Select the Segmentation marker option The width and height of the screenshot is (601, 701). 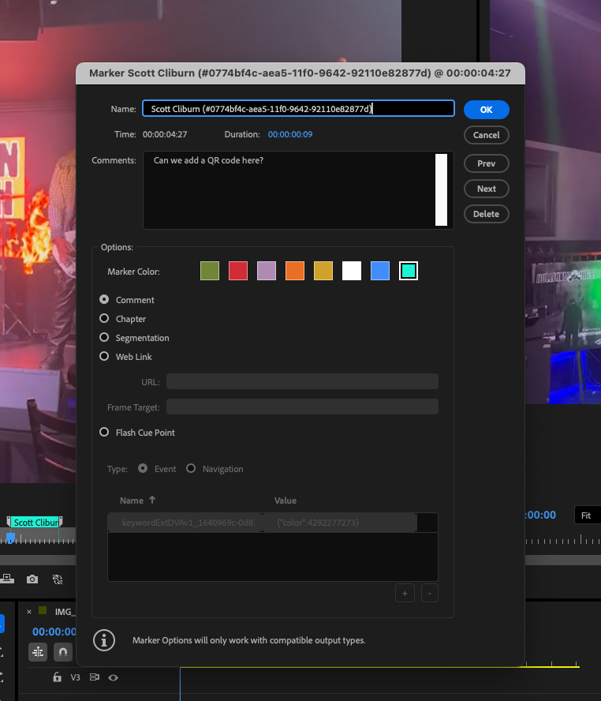[104, 338]
